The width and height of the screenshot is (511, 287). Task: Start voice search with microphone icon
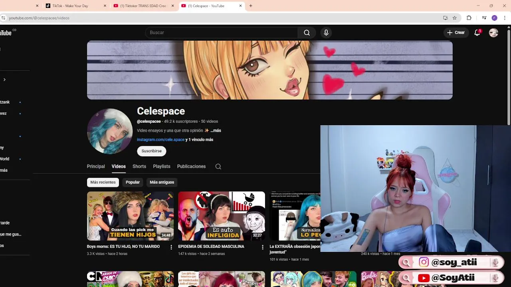click(x=326, y=33)
